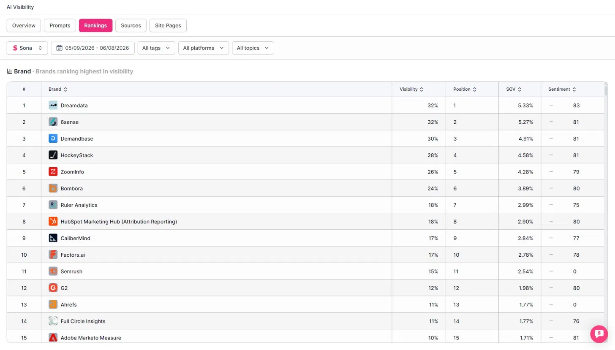This screenshot has width=615, height=350.
Task: Click the Dreamdata brand logo icon
Action: coord(53,106)
